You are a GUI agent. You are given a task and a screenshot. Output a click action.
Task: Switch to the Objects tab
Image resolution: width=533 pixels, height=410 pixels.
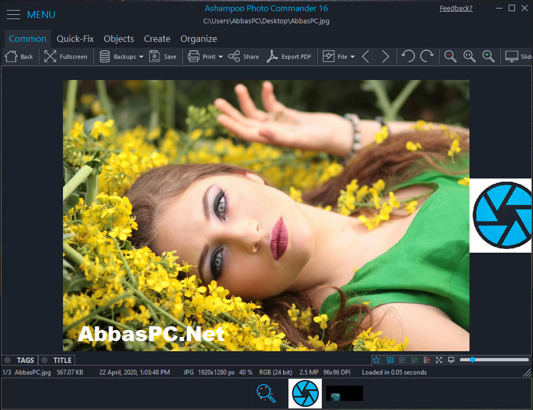[119, 39]
